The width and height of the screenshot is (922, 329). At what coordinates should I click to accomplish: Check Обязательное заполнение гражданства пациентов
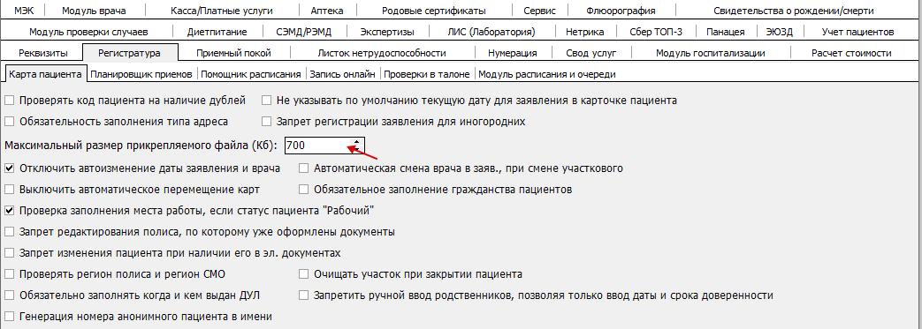pos(303,190)
